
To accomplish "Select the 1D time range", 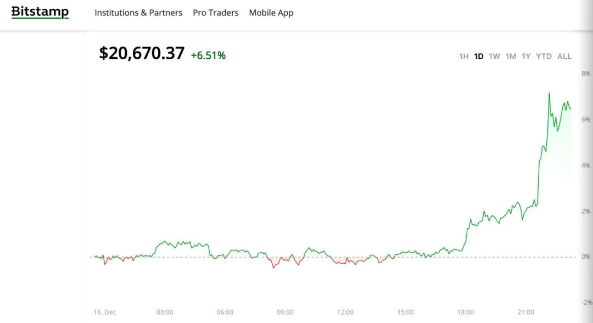I will pyautogui.click(x=479, y=56).
